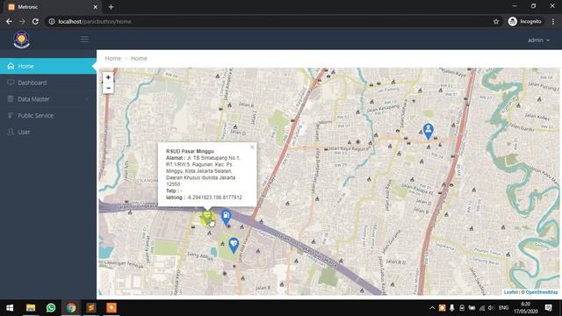Screen dimensions: 562x316
Task: Click first Home breadcrumb link
Action: pyautogui.click(x=113, y=59)
